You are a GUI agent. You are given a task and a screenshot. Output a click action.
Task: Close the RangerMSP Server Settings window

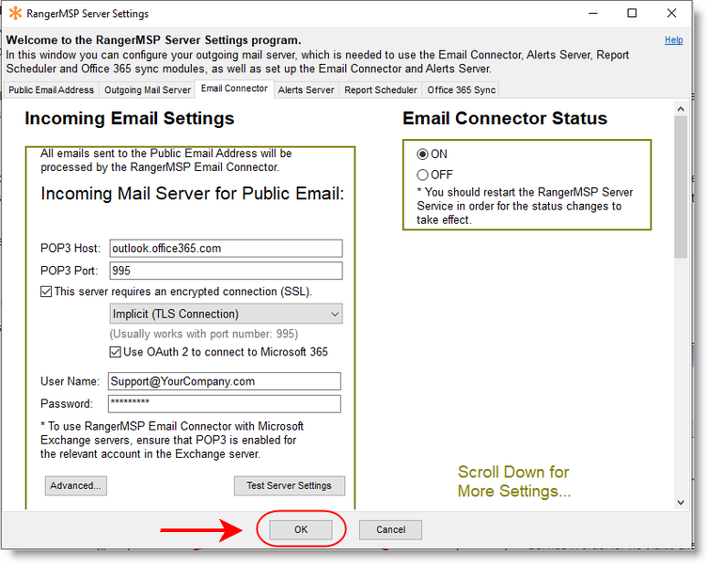point(675,14)
